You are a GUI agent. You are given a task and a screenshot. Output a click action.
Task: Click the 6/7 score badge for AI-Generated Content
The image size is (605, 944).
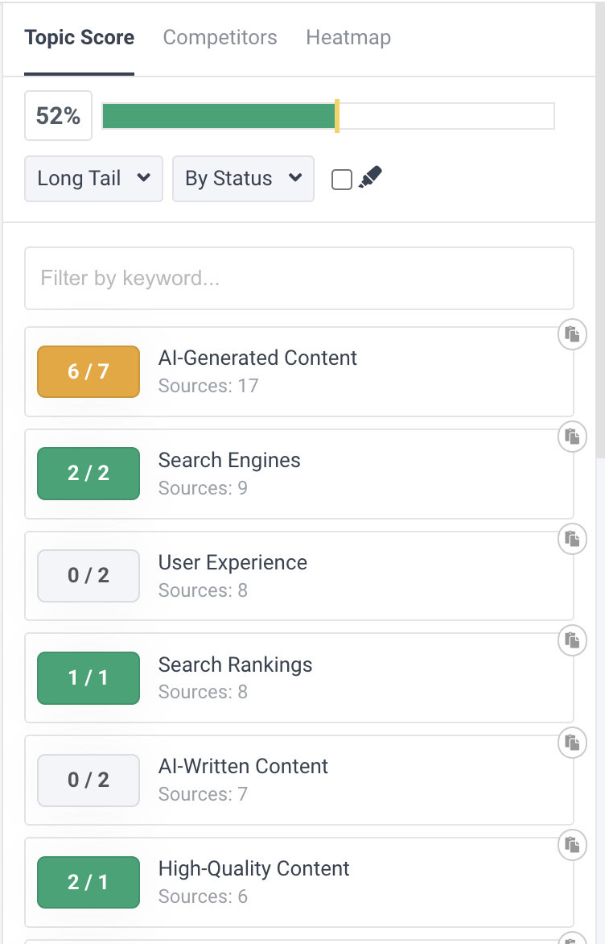click(x=88, y=371)
